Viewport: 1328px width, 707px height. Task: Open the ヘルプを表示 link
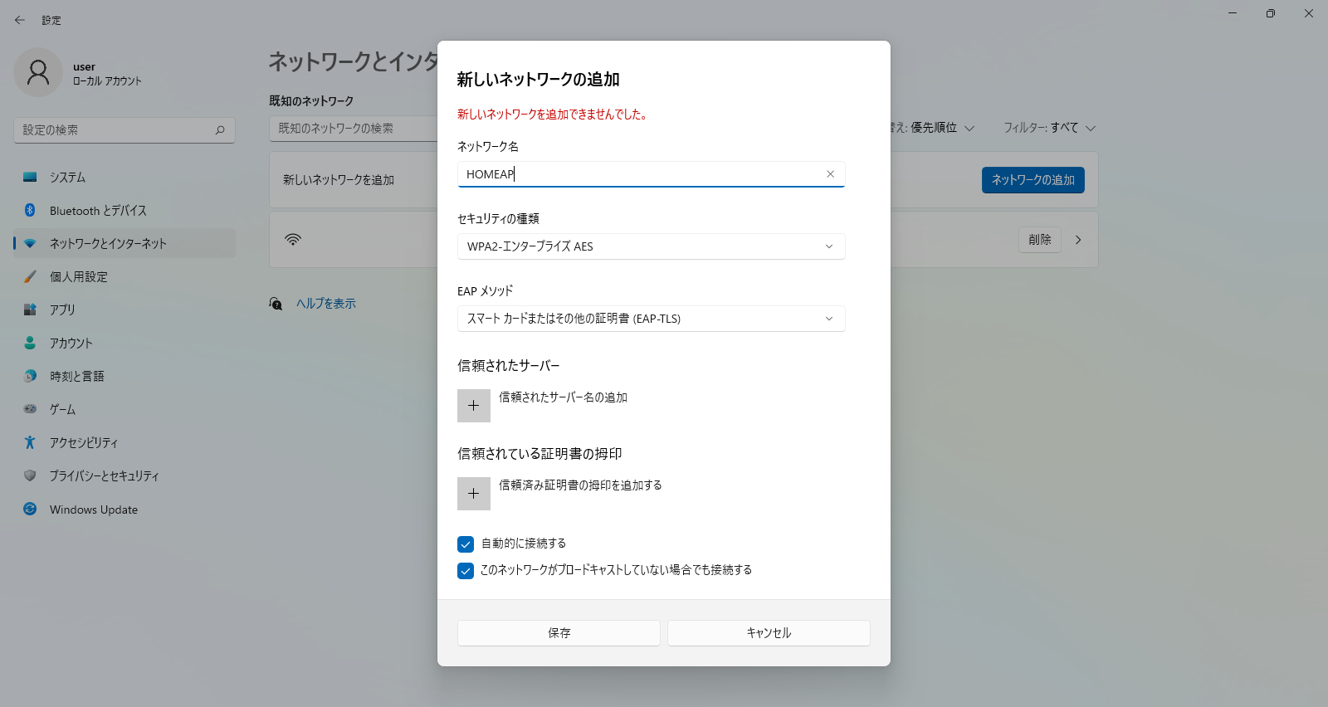coord(326,304)
